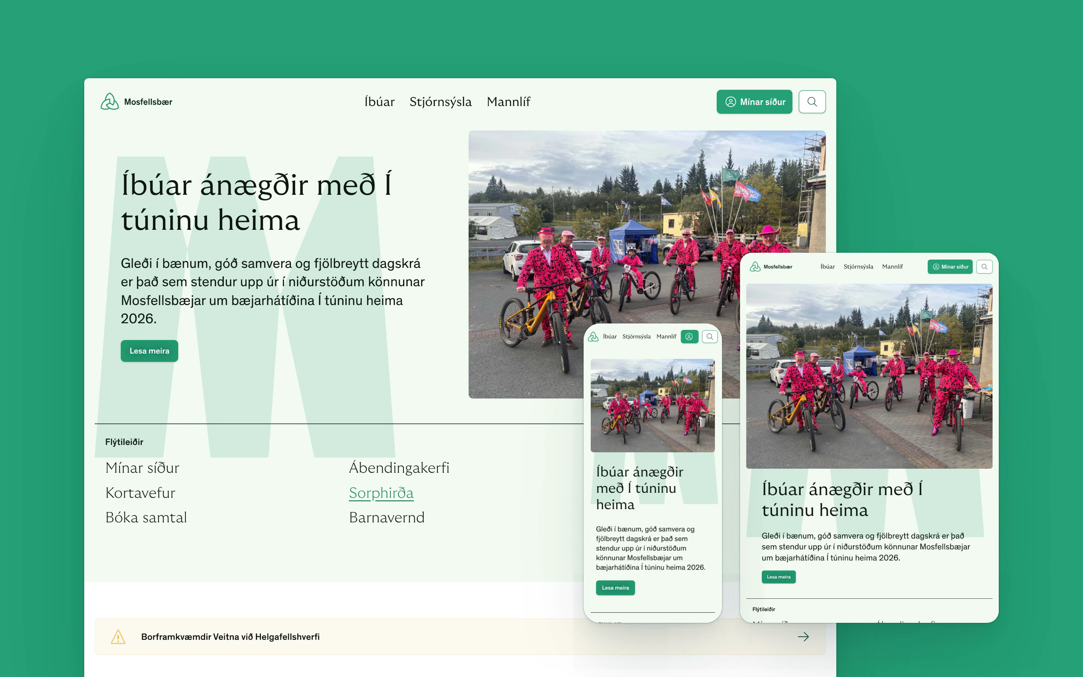Open Íbúar in the mobile view header

click(x=610, y=337)
